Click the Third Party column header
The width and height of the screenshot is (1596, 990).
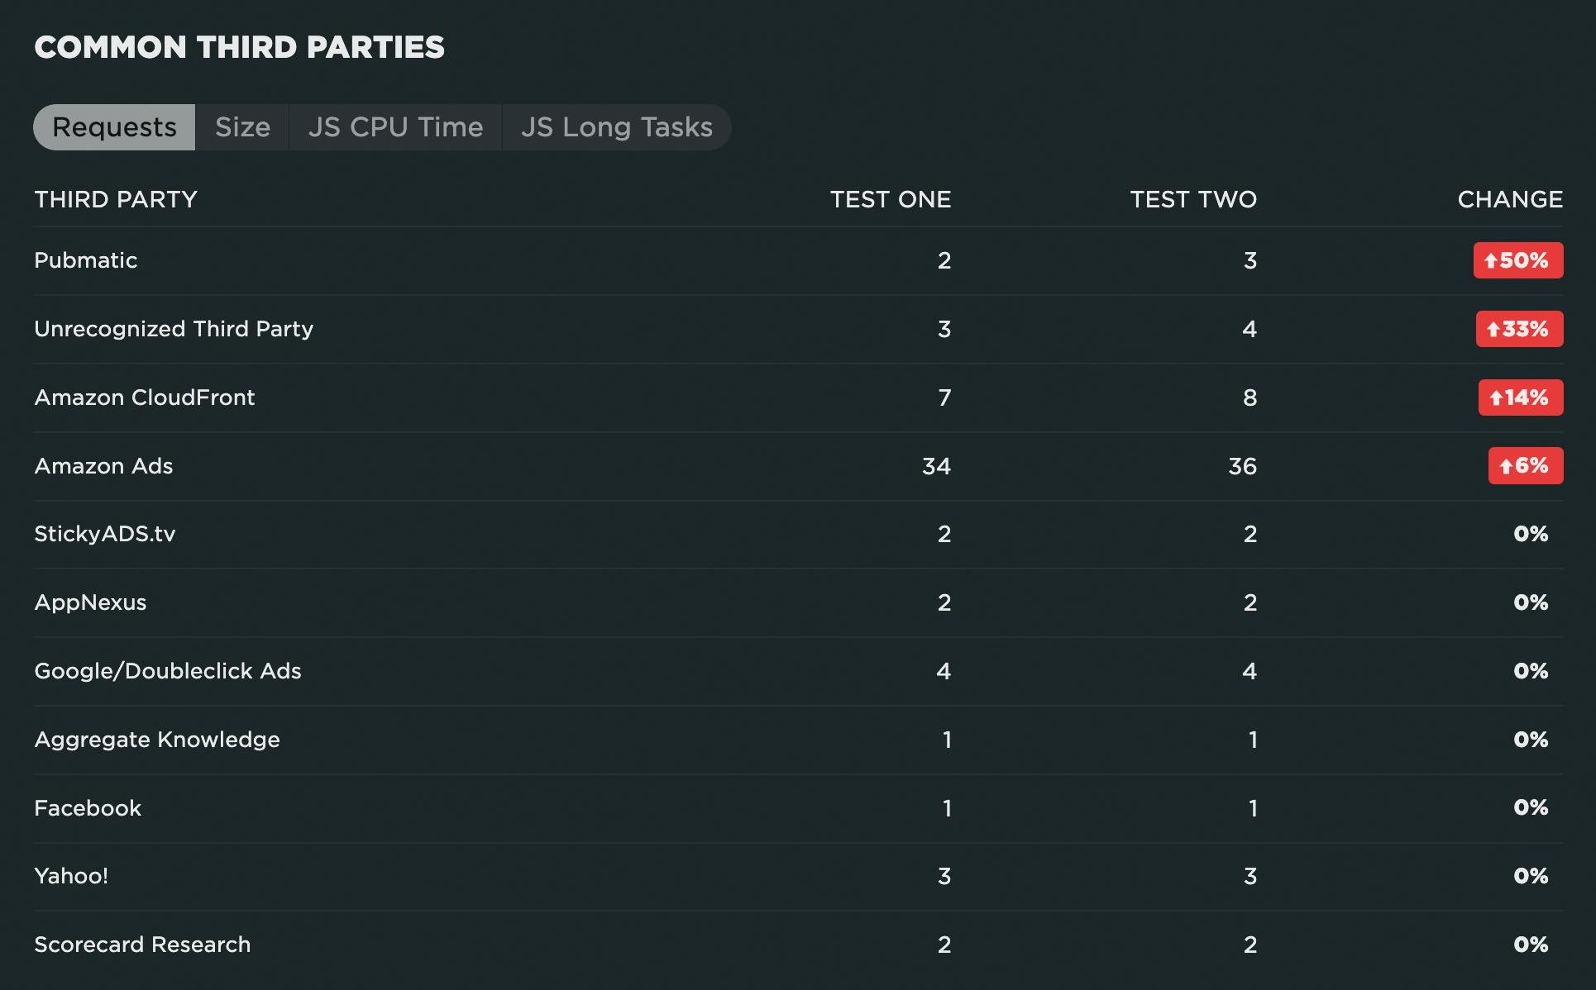tap(116, 199)
